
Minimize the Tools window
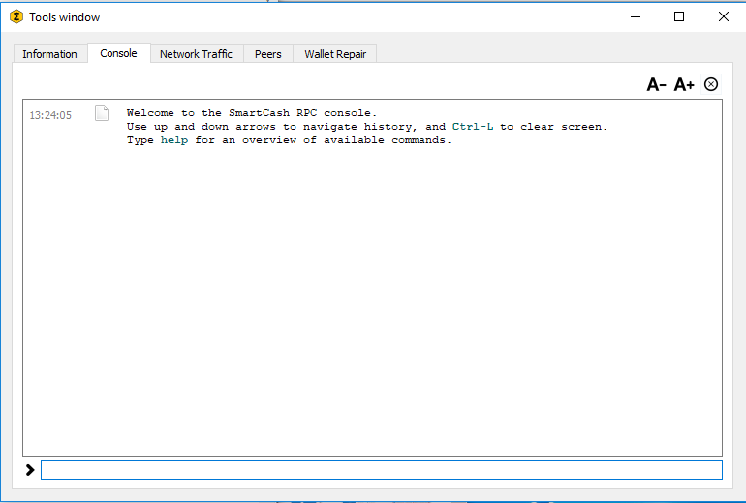click(636, 16)
